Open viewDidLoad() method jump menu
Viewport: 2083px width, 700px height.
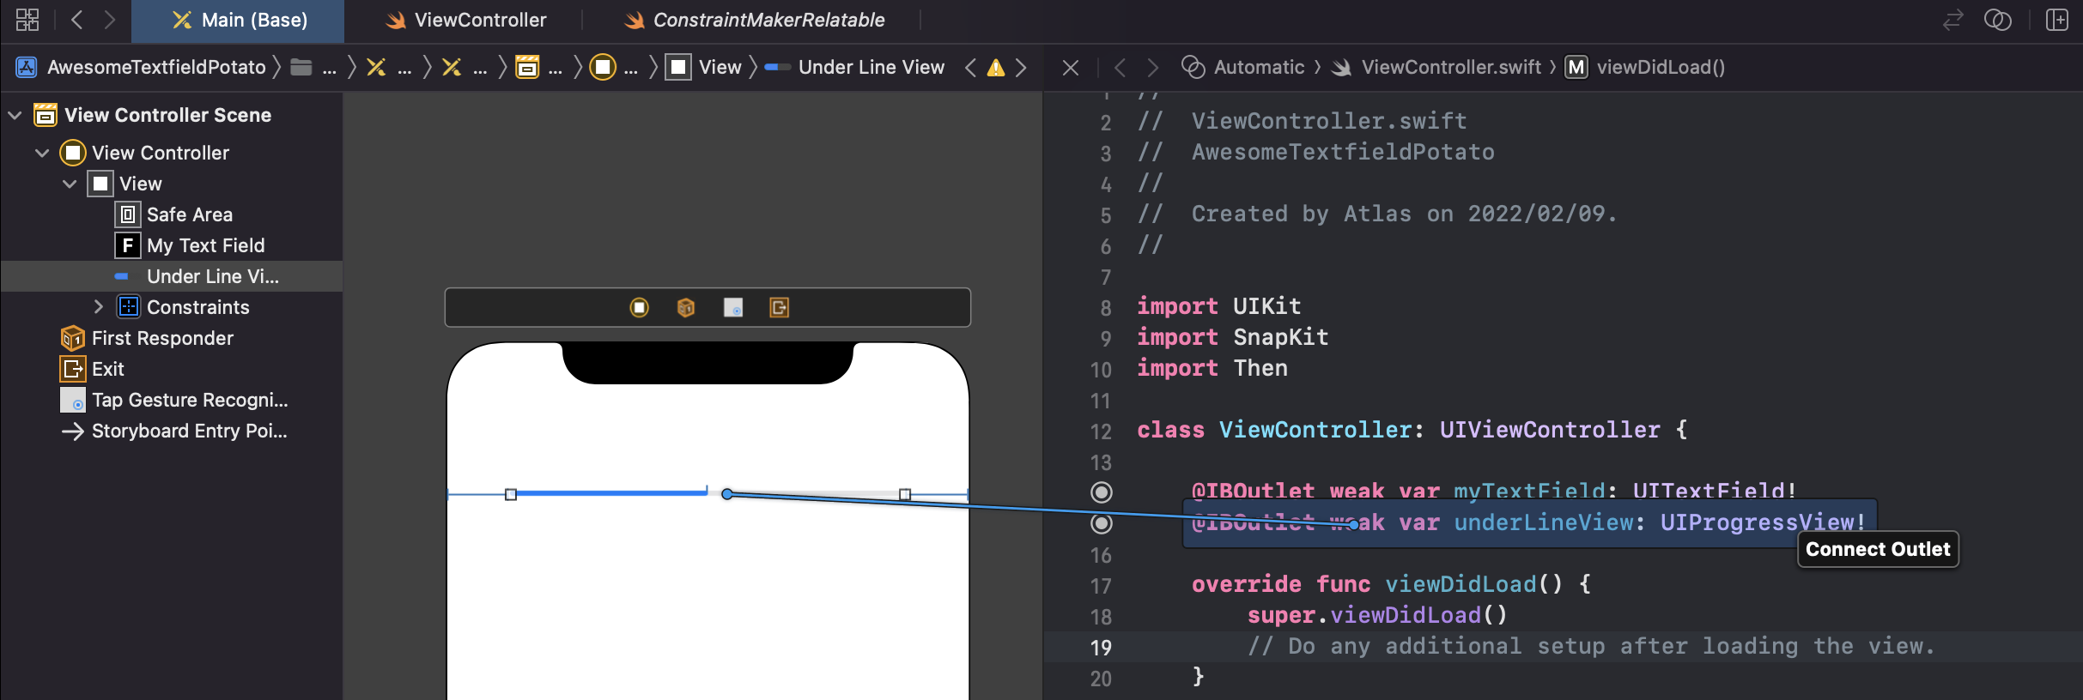(x=1645, y=67)
